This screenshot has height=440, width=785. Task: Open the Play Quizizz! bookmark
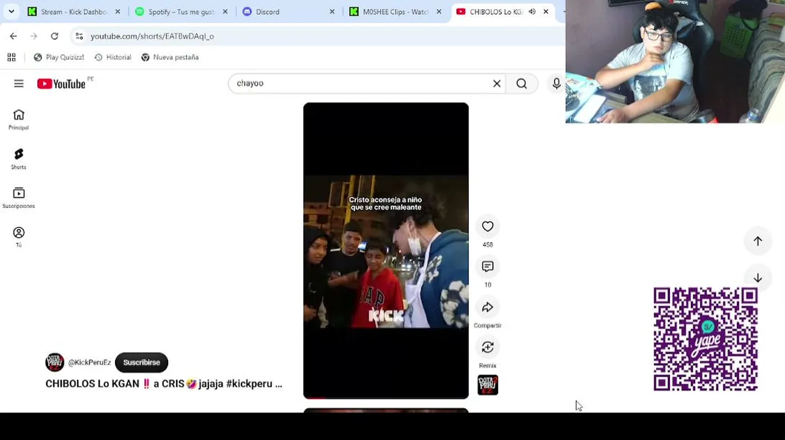point(59,57)
